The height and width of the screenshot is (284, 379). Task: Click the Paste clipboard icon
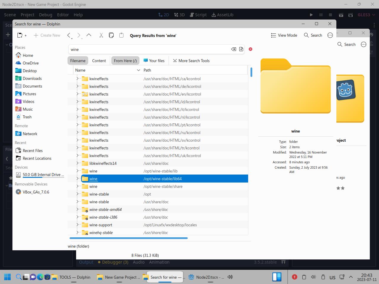click(x=121, y=35)
